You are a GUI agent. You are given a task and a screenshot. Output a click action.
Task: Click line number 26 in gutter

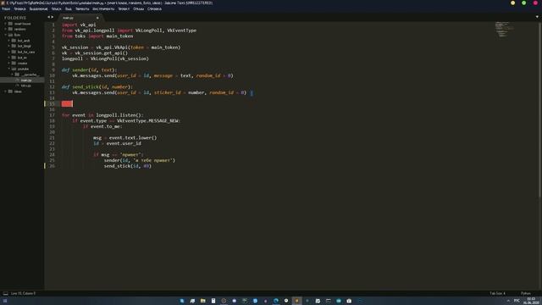pyautogui.click(x=52, y=166)
